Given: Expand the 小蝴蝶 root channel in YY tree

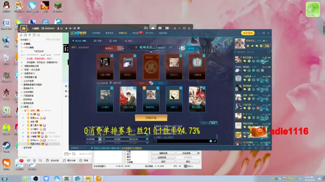Looking at the screenshot, I should click(22, 44).
